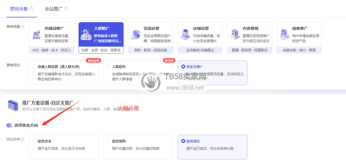Click the 内容营销 video icon
This screenshot has width=346, height=164.
click(x=235, y=35)
